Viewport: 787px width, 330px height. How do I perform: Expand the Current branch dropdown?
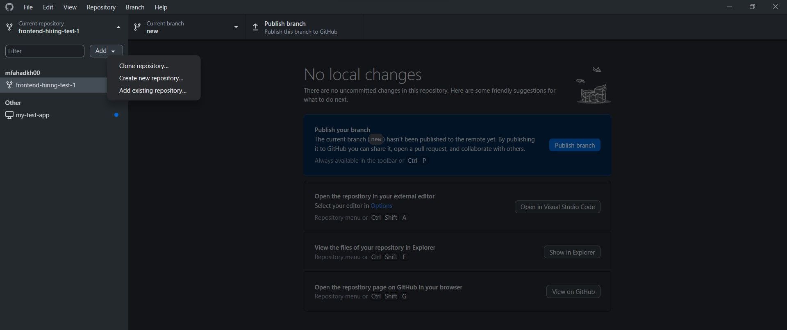coord(236,27)
